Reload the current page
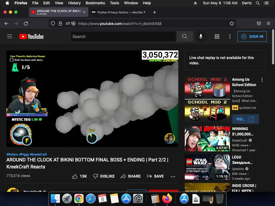Viewport: 275px width, 206px height. [26, 24]
